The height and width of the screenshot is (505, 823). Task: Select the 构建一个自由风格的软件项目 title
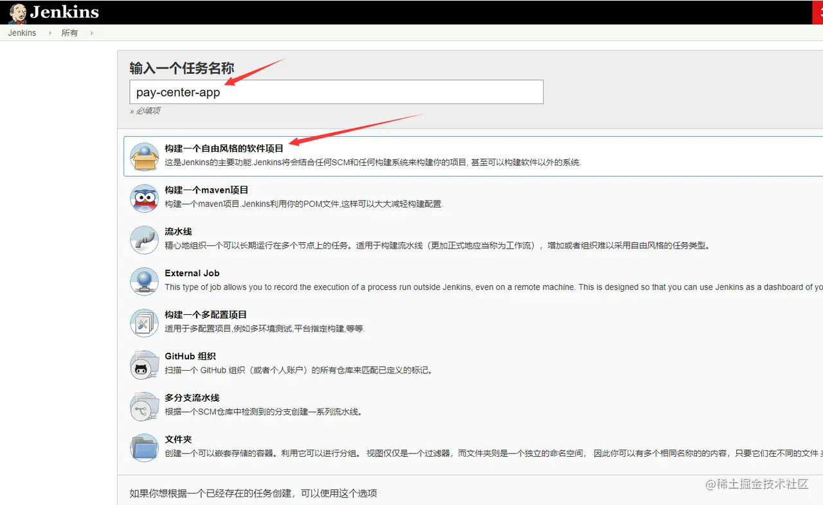coord(224,148)
